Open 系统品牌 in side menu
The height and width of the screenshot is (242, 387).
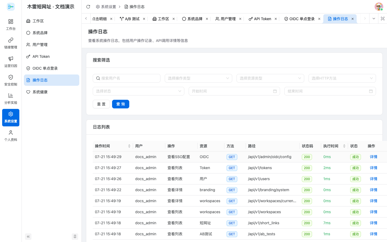tap(52, 33)
